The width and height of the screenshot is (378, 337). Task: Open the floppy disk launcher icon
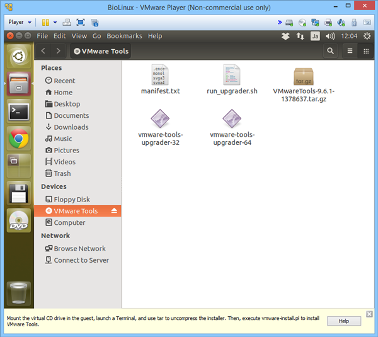coord(19,193)
